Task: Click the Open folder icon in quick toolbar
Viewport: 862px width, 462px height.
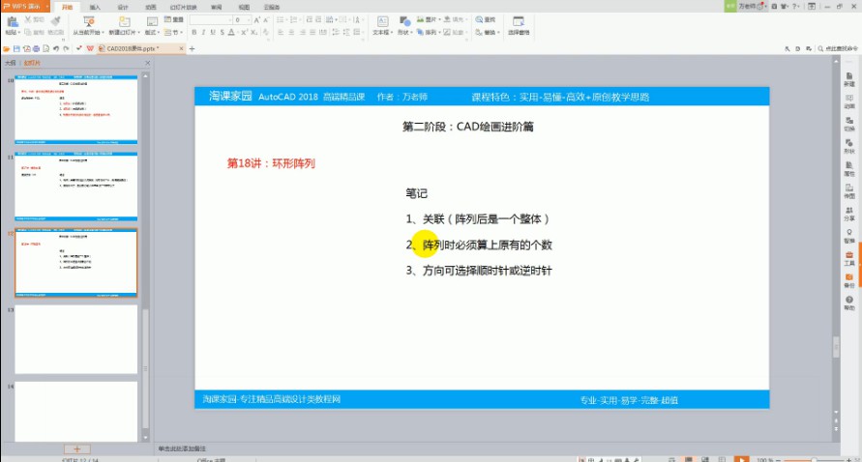Action: [x=7, y=49]
